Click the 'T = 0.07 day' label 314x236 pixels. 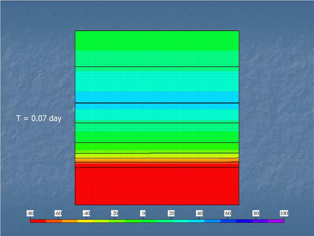(x=39, y=118)
